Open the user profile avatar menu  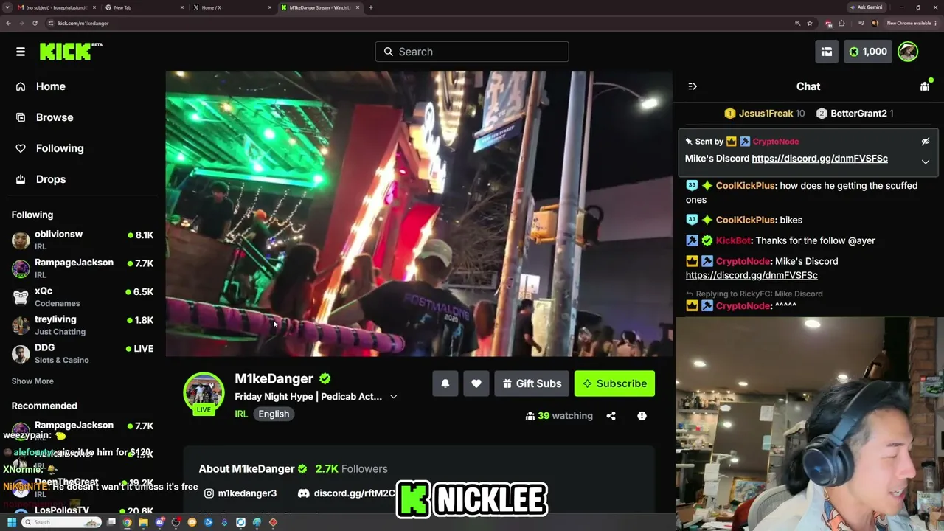coord(908,52)
